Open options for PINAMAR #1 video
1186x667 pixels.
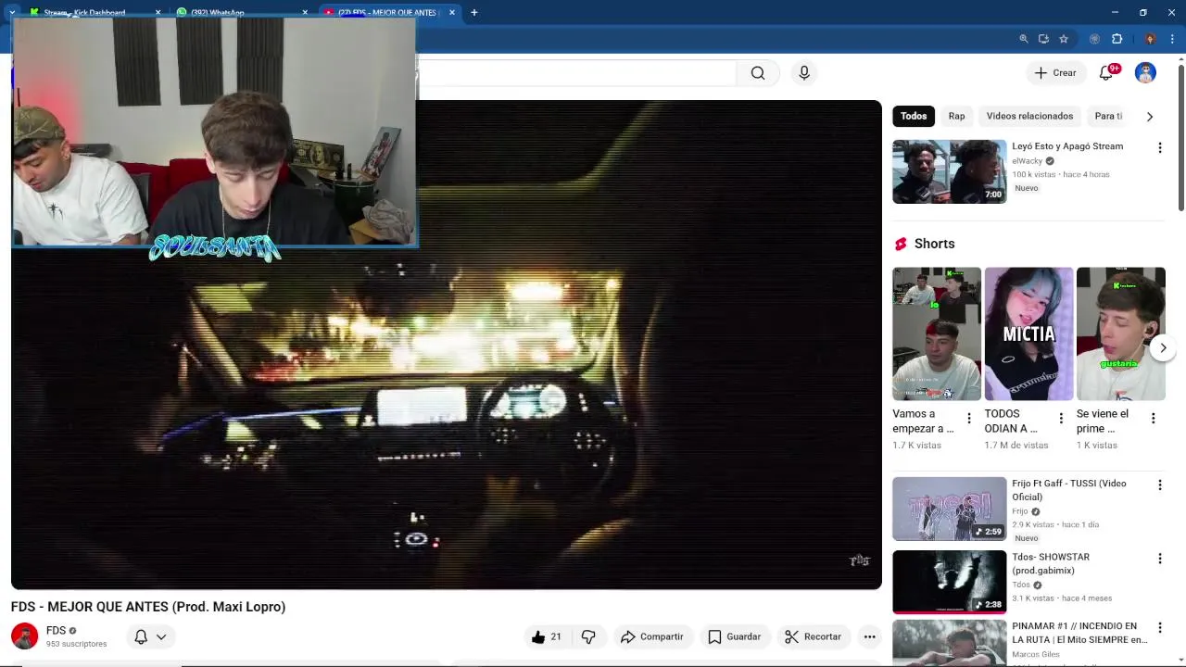[1159, 627]
